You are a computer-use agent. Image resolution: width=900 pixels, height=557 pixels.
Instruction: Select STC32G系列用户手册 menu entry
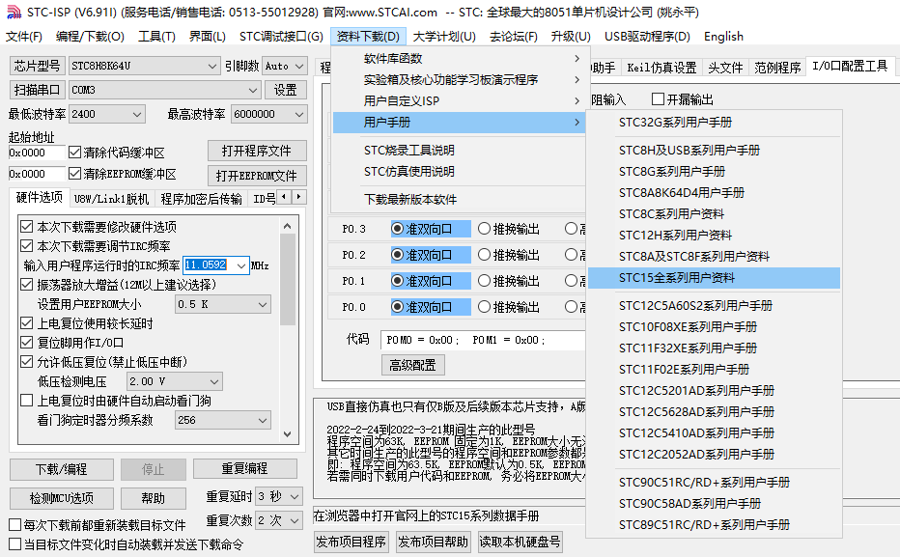[x=714, y=123]
